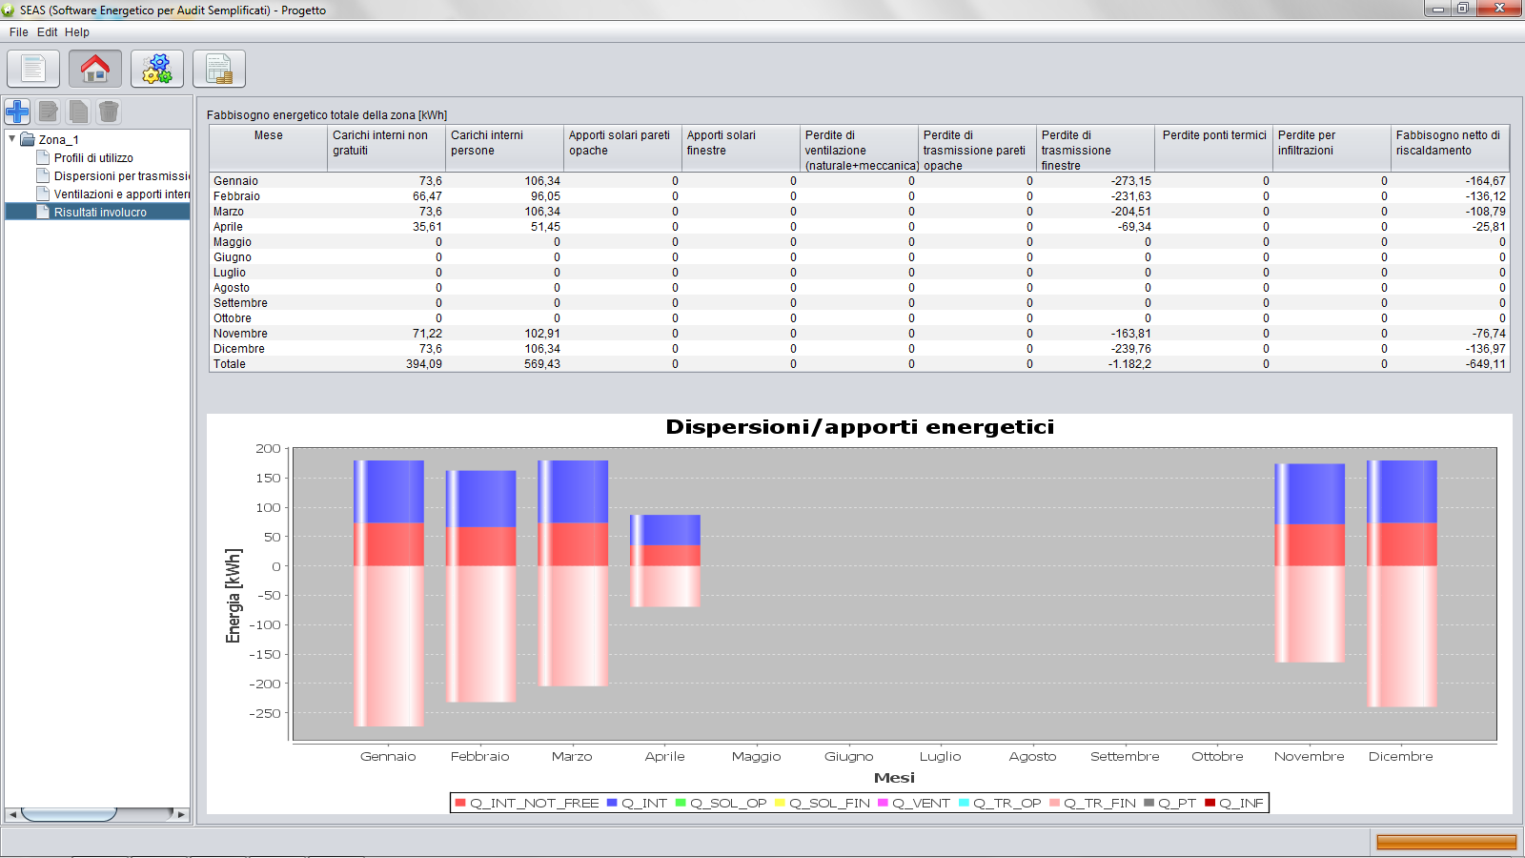Click the scroll right arrow in left panel
This screenshot has height=858, width=1525.
pos(181,814)
